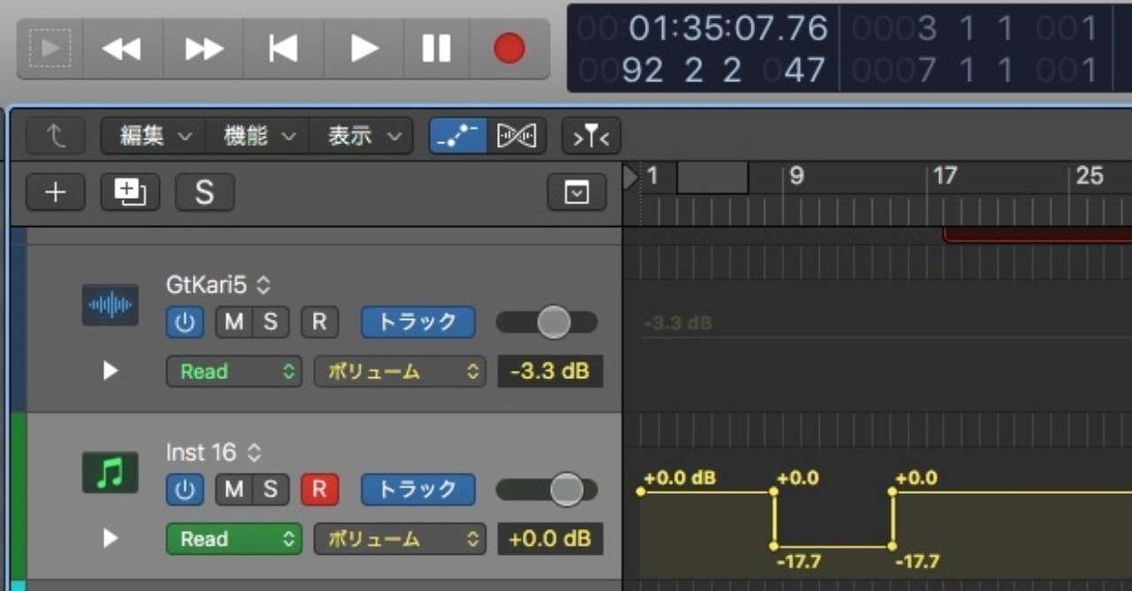Solo the Inst 16 track
The height and width of the screenshot is (591, 1132).
click(x=271, y=489)
